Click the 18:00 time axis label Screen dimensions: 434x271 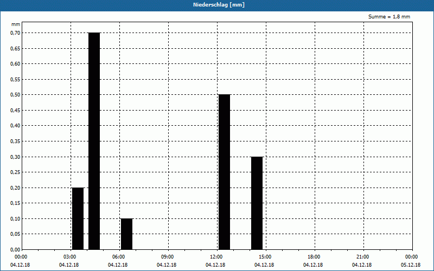(315, 257)
